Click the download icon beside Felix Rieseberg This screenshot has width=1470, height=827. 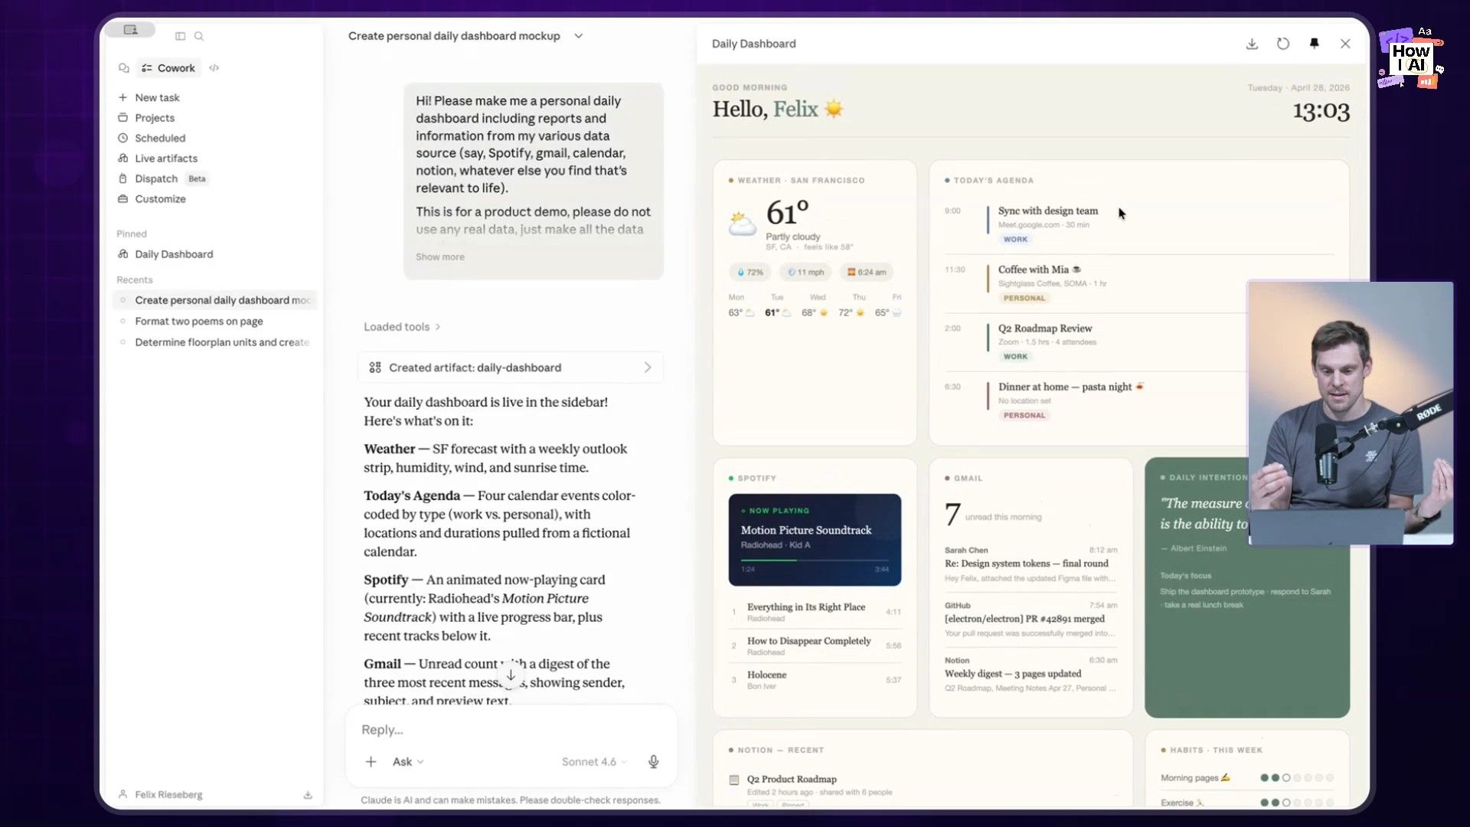coord(308,795)
